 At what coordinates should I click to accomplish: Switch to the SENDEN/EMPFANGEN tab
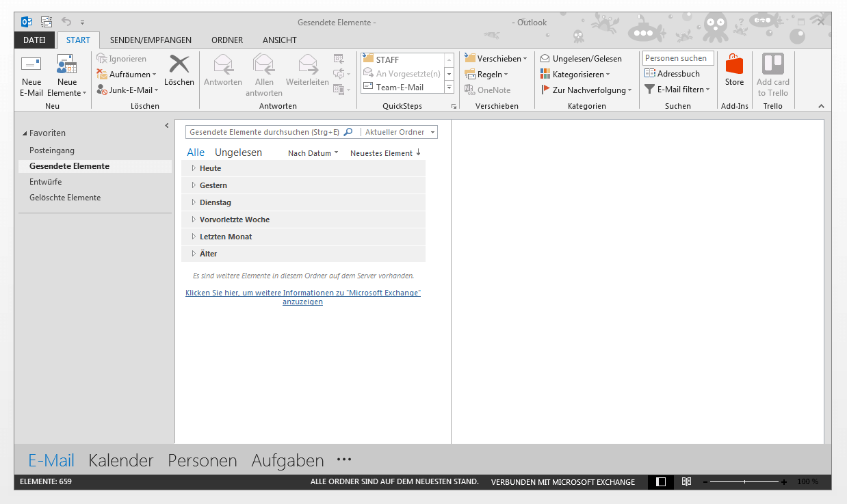tap(151, 40)
